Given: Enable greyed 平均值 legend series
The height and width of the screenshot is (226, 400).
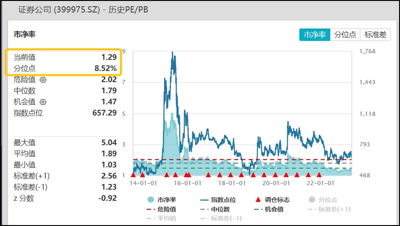Looking at the screenshot, I should pyautogui.click(x=162, y=218).
